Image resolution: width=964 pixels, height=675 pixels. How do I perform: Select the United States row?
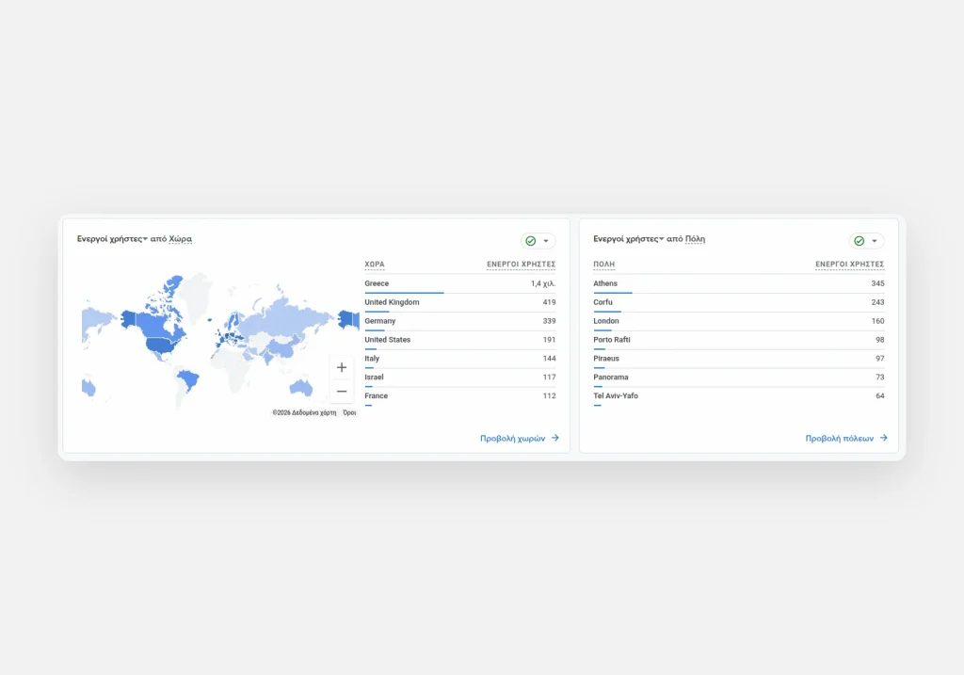tap(459, 340)
